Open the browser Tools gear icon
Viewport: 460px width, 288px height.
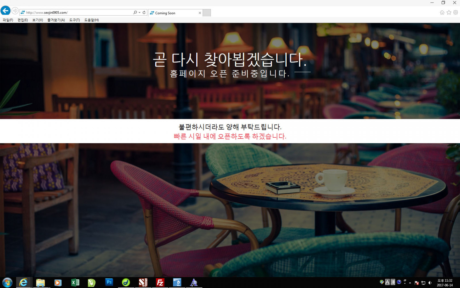pyautogui.click(x=455, y=12)
